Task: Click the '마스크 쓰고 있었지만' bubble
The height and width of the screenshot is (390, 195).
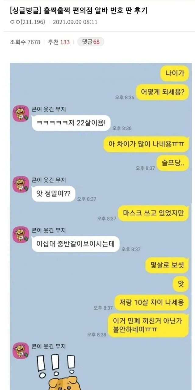Action: tap(153, 213)
